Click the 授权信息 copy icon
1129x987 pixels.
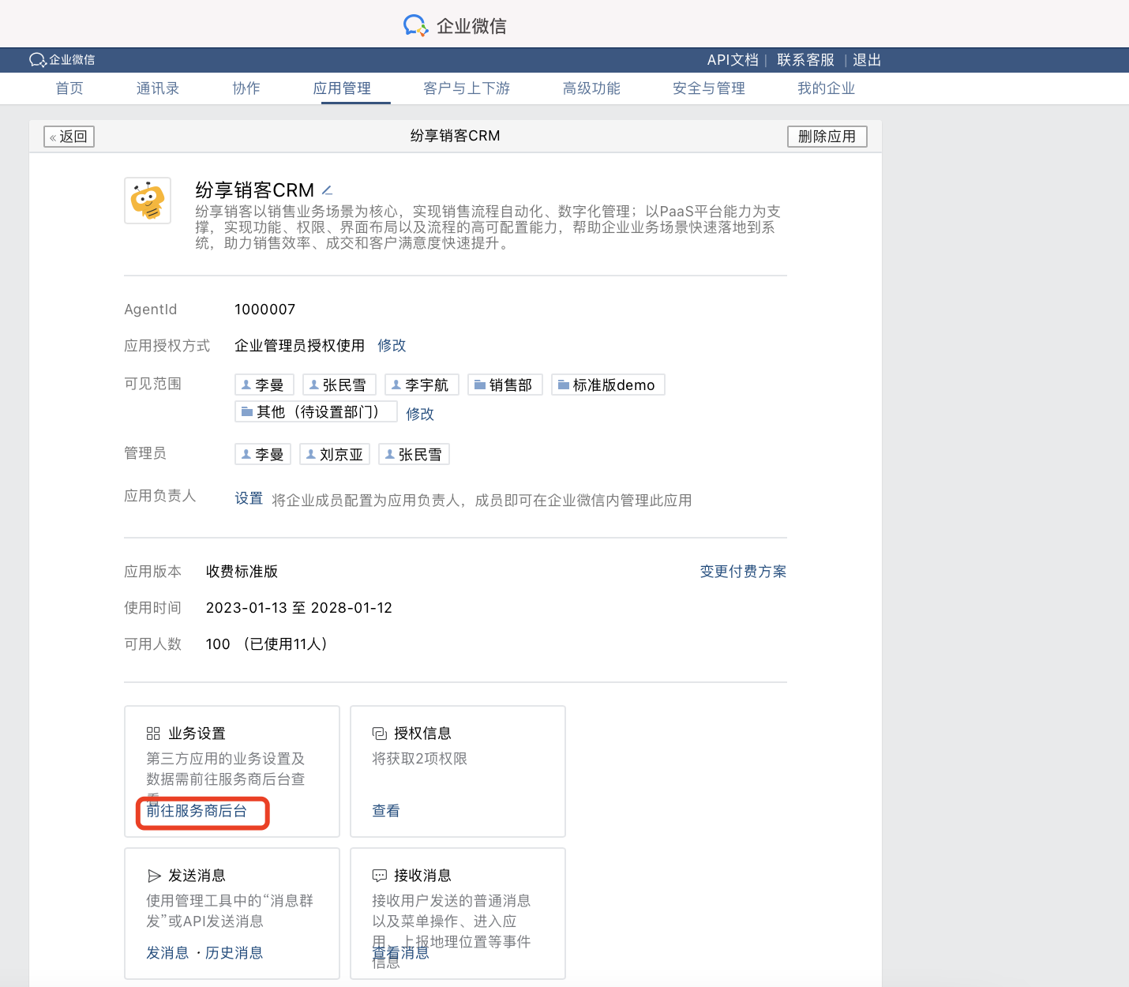(380, 734)
